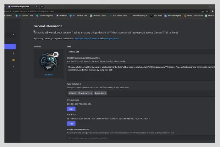The width and height of the screenshot is (220, 147).
Task: Open the ZTT Clan Wars bookmark
Action: [79, 16]
